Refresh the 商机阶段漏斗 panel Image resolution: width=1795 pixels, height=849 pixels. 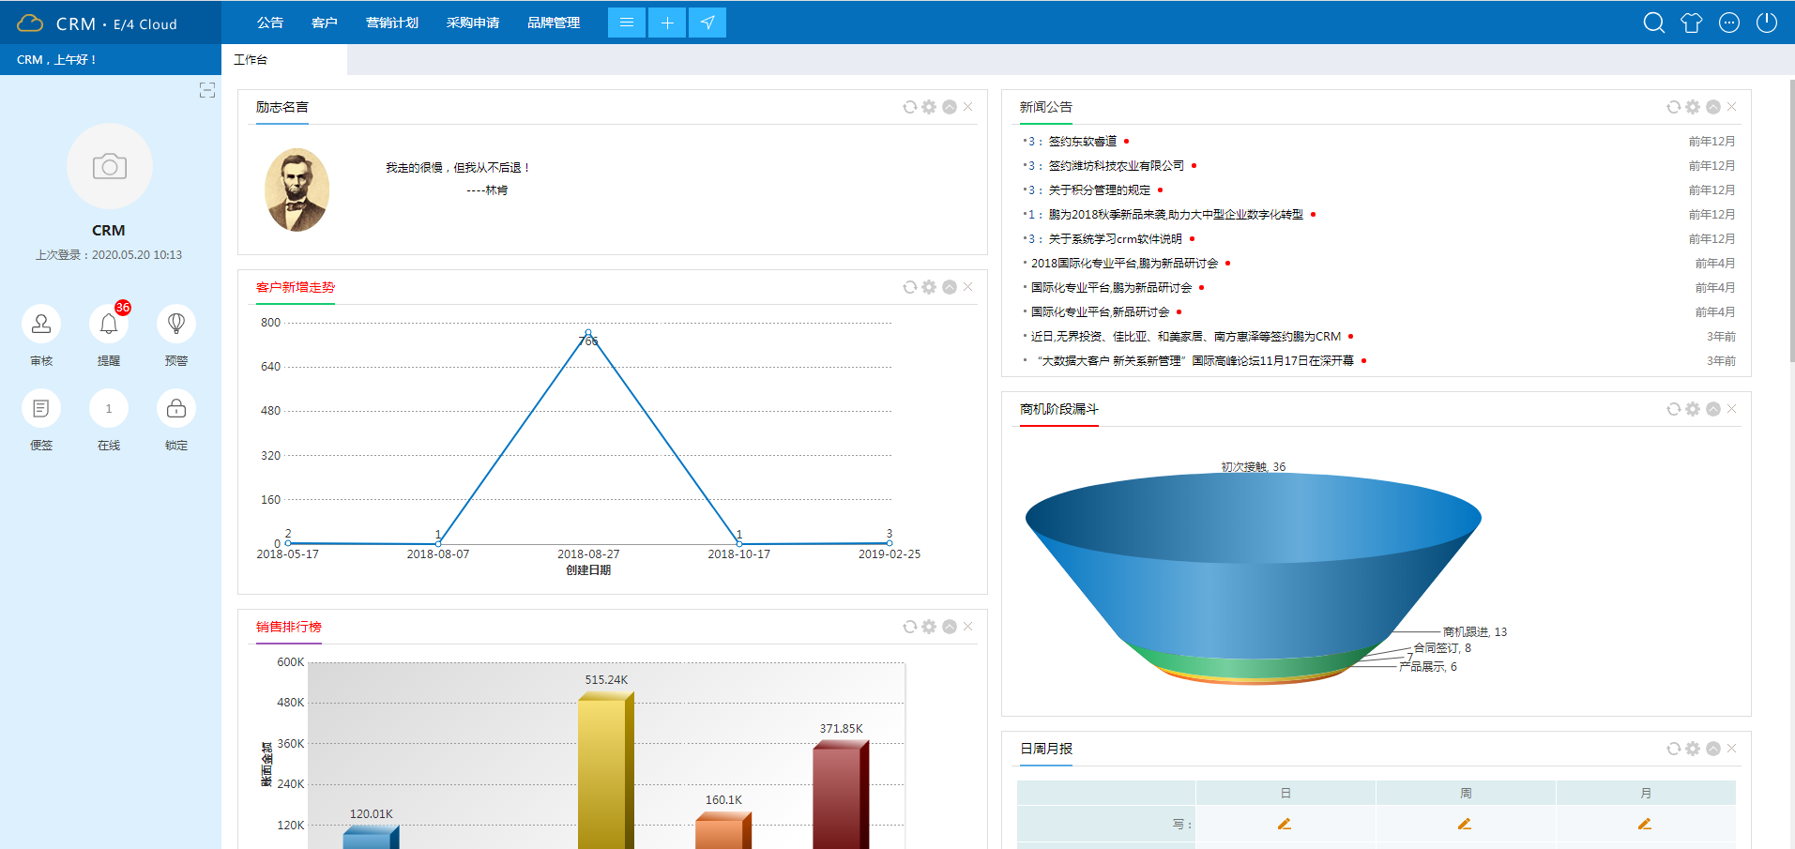point(1673,409)
